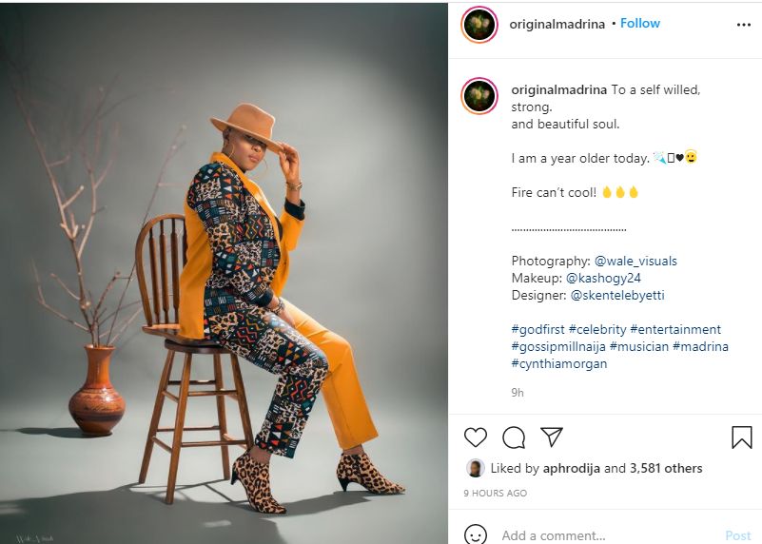The width and height of the screenshot is (762, 544).
Task: Share post via paper plane icon
Action: pyautogui.click(x=552, y=437)
